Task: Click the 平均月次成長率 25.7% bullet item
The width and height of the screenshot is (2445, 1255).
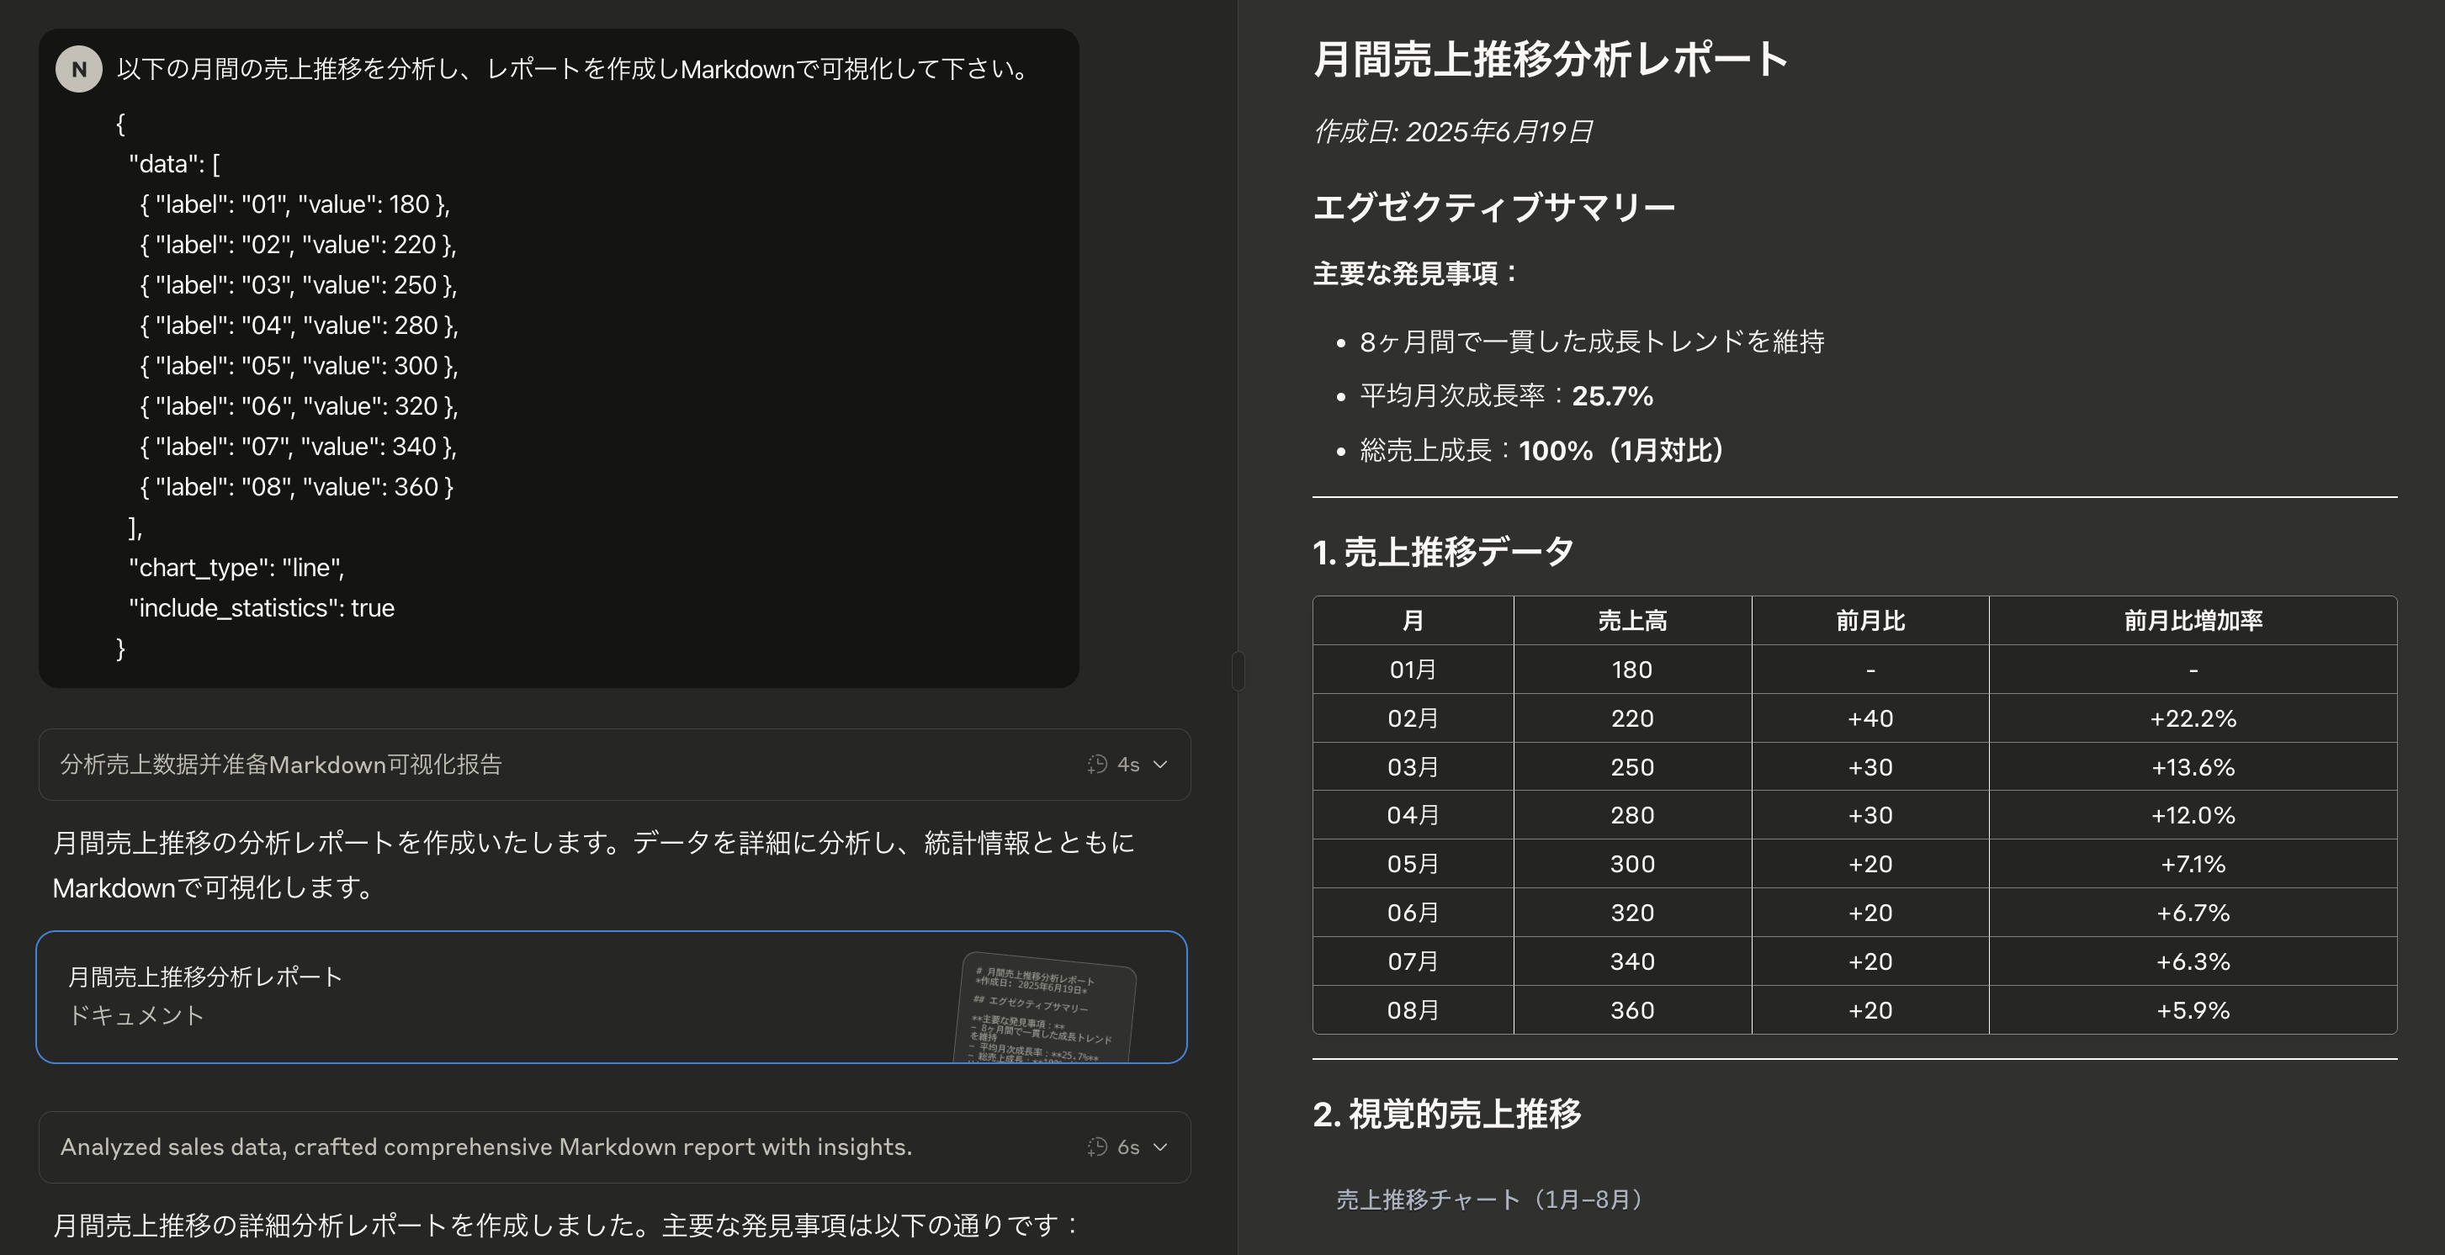Action: click(x=1504, y=396)
